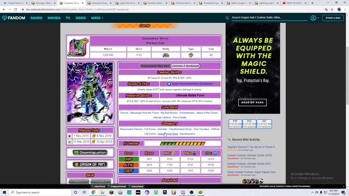Click the type icon under Type column

pyautogui.click(x=191, y=55)
